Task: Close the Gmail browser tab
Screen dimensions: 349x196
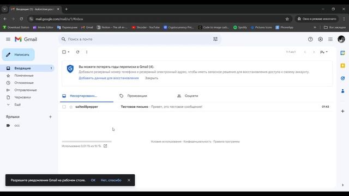Action: (x=58, y=9)
